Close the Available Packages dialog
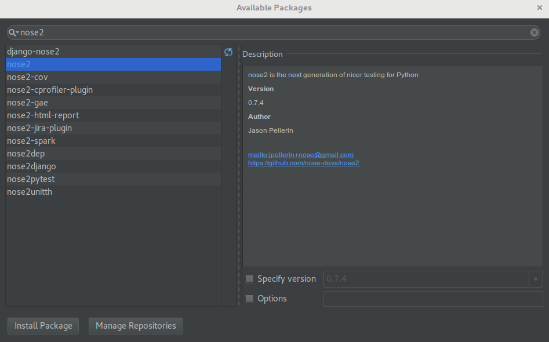The width and height of the screenshot is (549, 342). coord(540,8)
